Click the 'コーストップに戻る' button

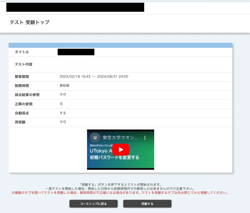tap(94, 204)
